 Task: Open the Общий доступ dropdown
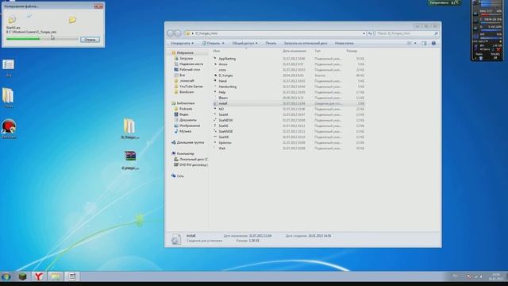point(244,43)
